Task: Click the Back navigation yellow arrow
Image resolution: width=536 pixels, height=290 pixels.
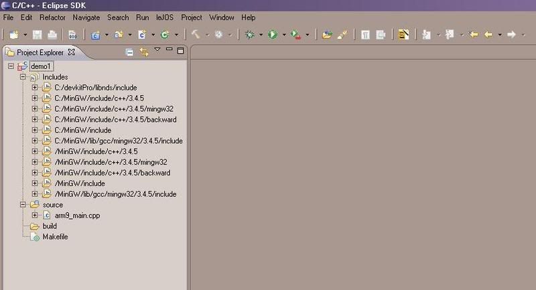Action: point(488,35)
